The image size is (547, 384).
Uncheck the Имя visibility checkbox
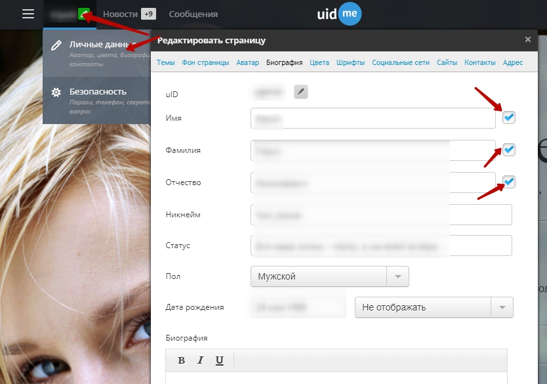click(509, 117)
